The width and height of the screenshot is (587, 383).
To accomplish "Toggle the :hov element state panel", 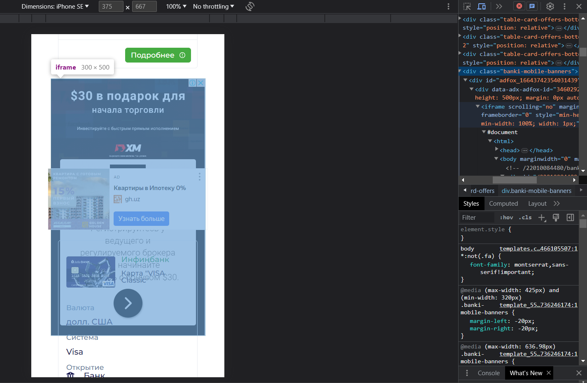I will click(x=506, y=218).
